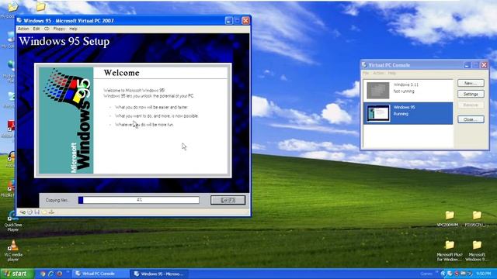497x279 pixels.
Task: Click the red tray icon in the system tray
Action: pyautogui.click(x=457, y=274)
